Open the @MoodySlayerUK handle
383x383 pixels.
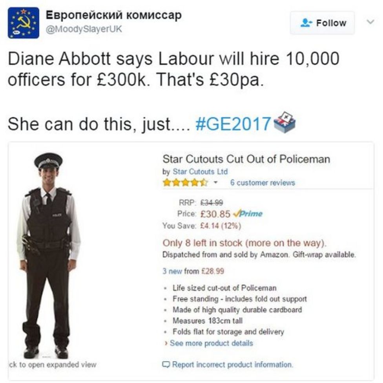[84, 29]
